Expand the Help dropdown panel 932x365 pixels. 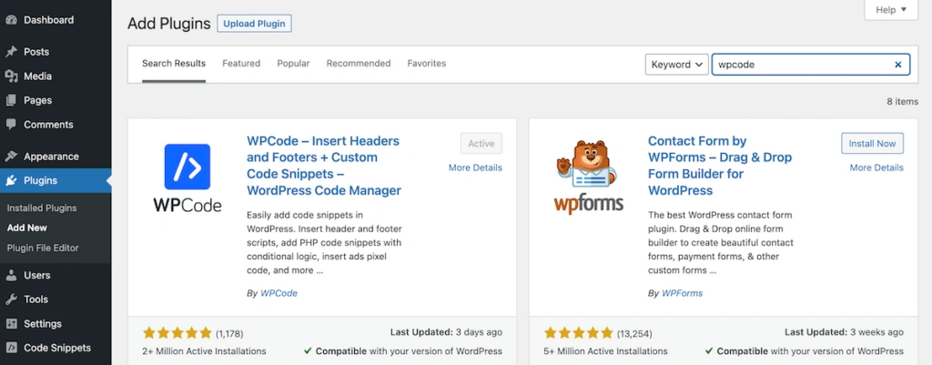[x=890, y=10]
